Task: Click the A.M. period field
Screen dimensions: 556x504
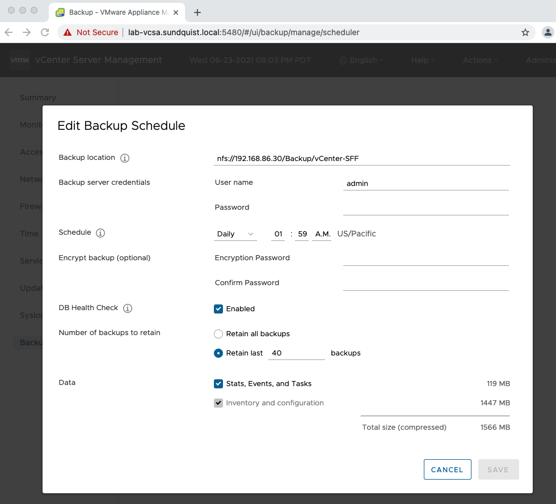Action: (x=322, y=234)
